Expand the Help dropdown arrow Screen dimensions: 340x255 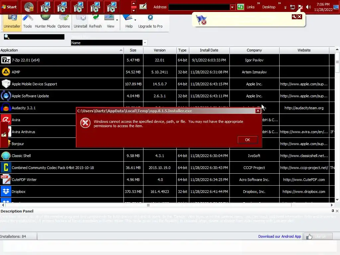tap(135, 20)
